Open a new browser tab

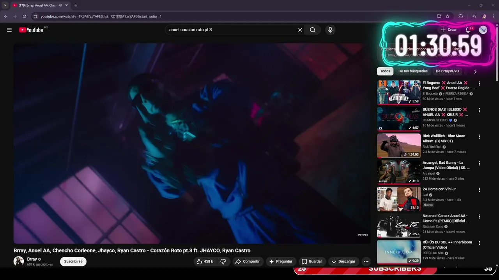(x=76, y=5)
